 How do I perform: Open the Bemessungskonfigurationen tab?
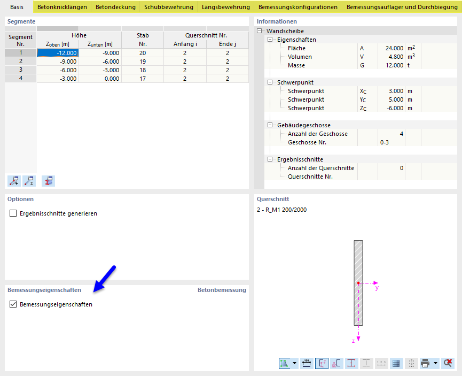coord(298,7)
